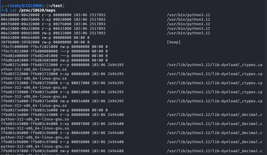Click the "CCLEMON" hostname in the prompt

click(x=34, y=6)
